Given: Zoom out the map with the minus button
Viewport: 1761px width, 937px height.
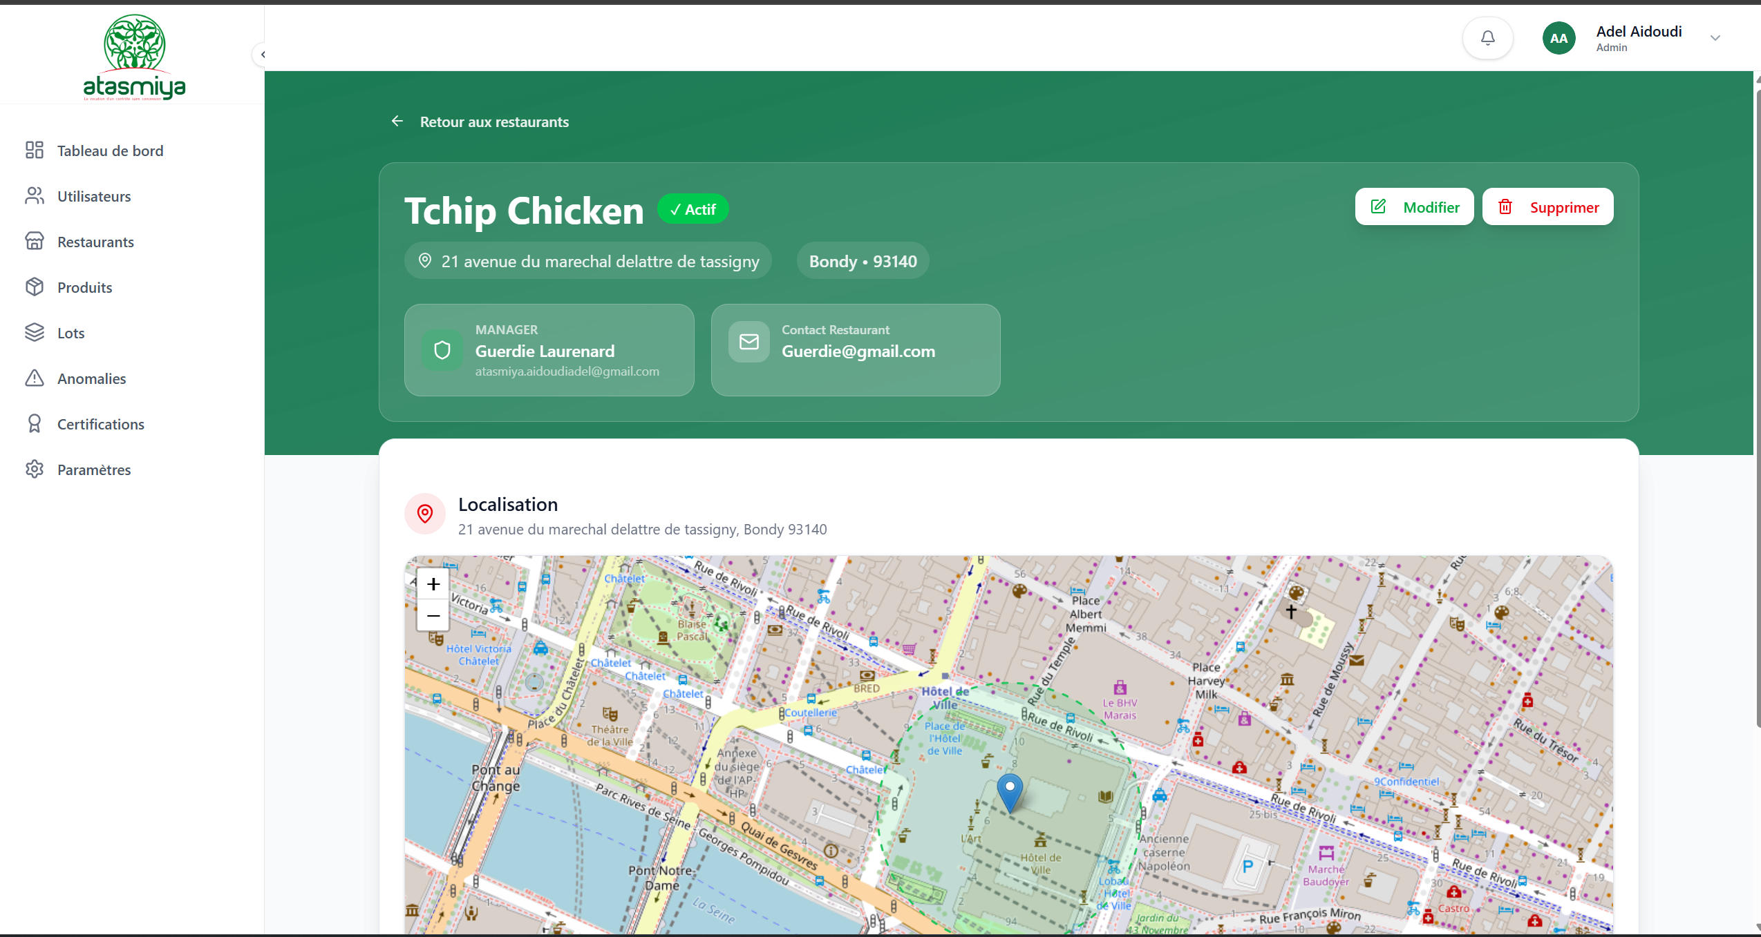Looking at the screenshot, I should pyautogui.click(x=433, y=615).
